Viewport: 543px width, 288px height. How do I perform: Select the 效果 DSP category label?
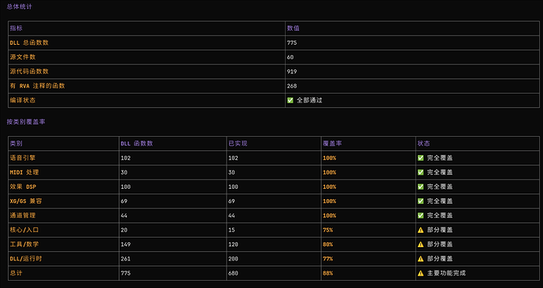tap(23, 186)
